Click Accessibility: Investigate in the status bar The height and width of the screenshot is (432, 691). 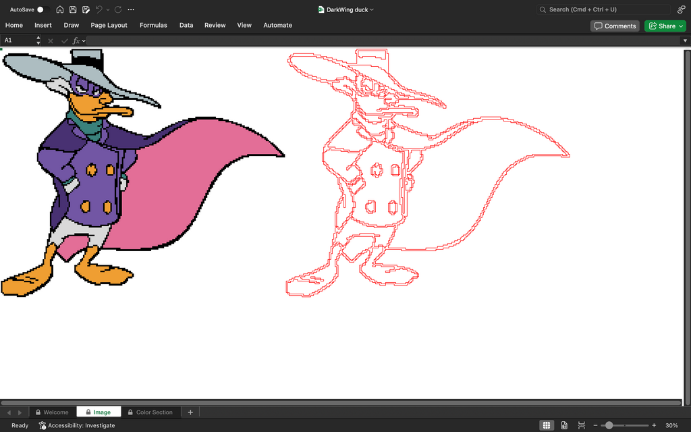tap(77, 425)
